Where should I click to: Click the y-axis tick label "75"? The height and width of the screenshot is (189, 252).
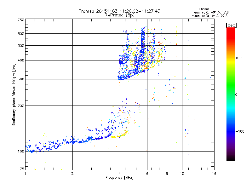(x=22, y=169)
